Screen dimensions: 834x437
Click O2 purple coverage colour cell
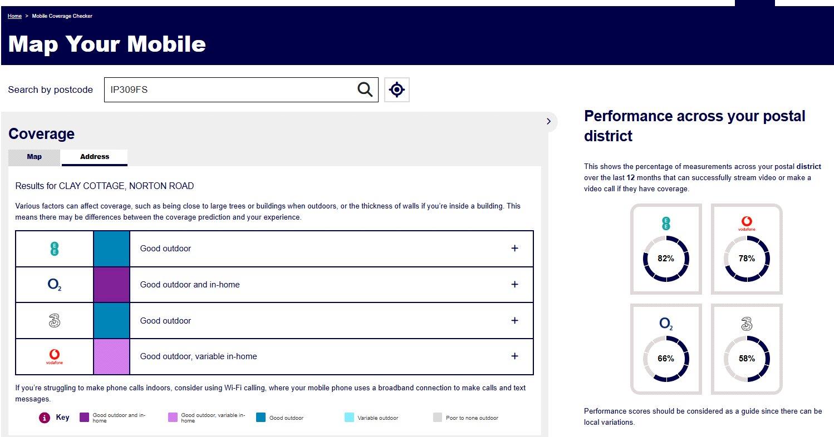tap(111, 285)
